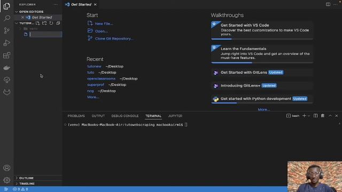Screen dimensions: 342x192
Task: Open recent project tuto
Action: [x=91, y=73]
